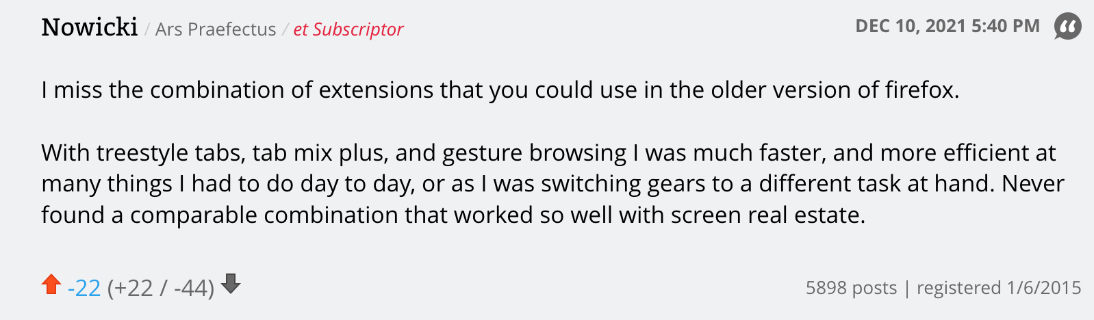Click 'treestyle tabs' in the comment text

pyautogui.click(x=170, y=152)
